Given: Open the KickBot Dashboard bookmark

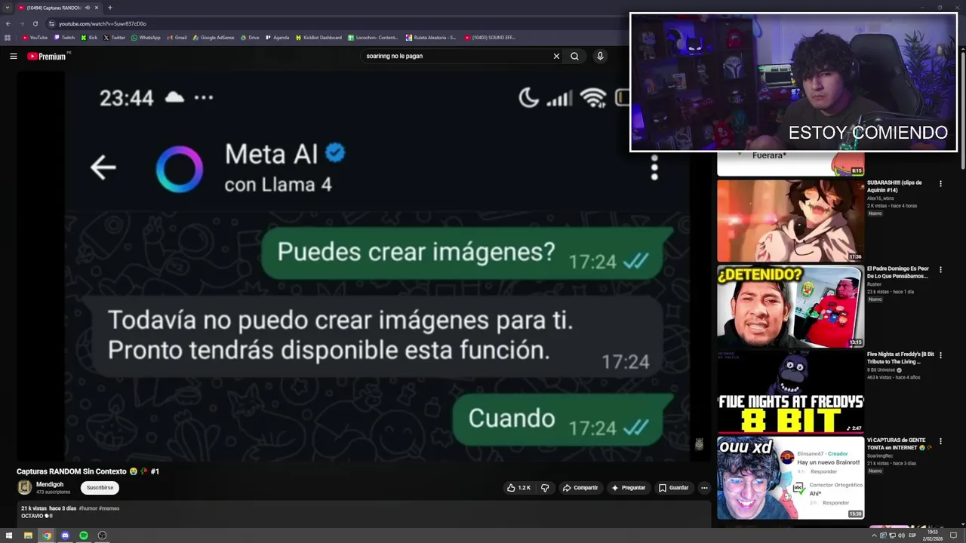Looking at the screenshot, I should tap(318, 38).
